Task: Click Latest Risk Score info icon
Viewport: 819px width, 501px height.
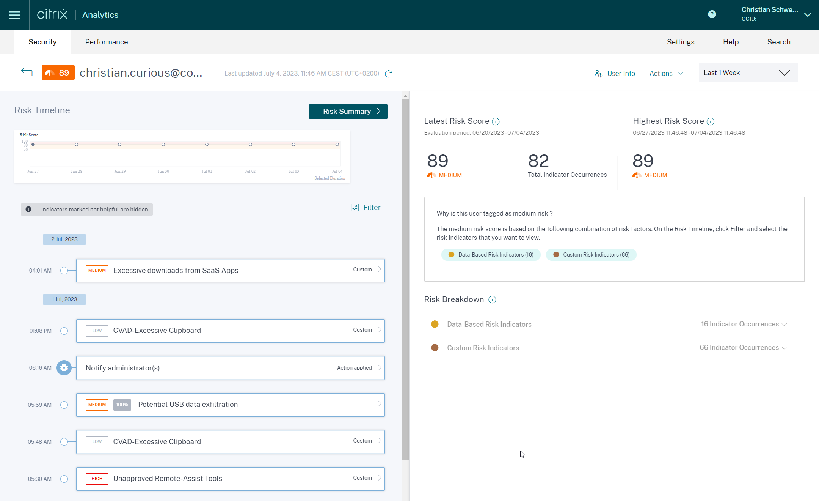Action: pos(496,121)
